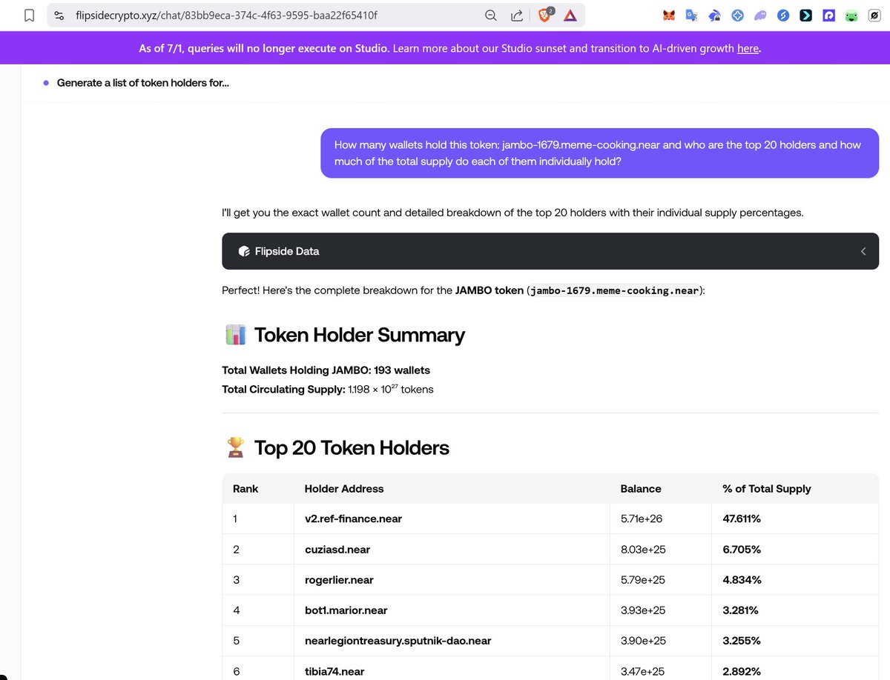The height and width of the screenshot is (680, 890).
Task: Open the Google Translate extension
Action: [x=691, y=15]
